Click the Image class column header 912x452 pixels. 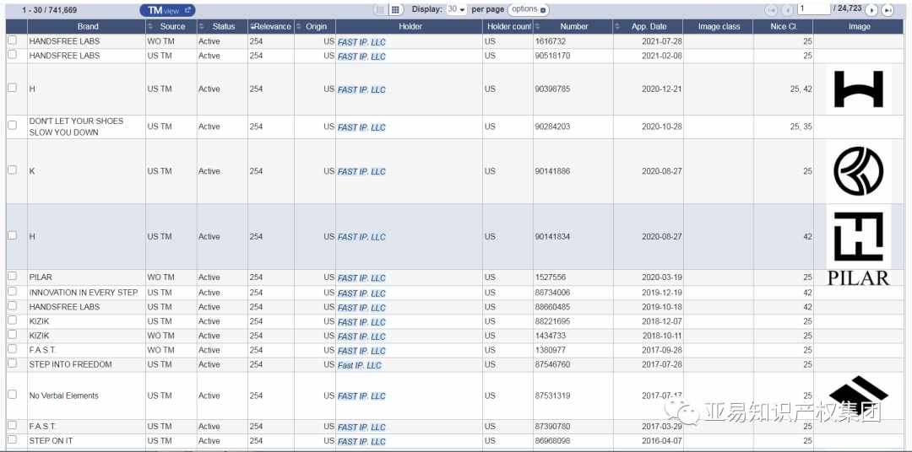[x=719, y=27]
